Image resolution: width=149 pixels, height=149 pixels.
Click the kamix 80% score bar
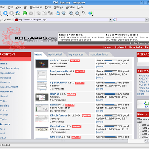tap(111, 105)
